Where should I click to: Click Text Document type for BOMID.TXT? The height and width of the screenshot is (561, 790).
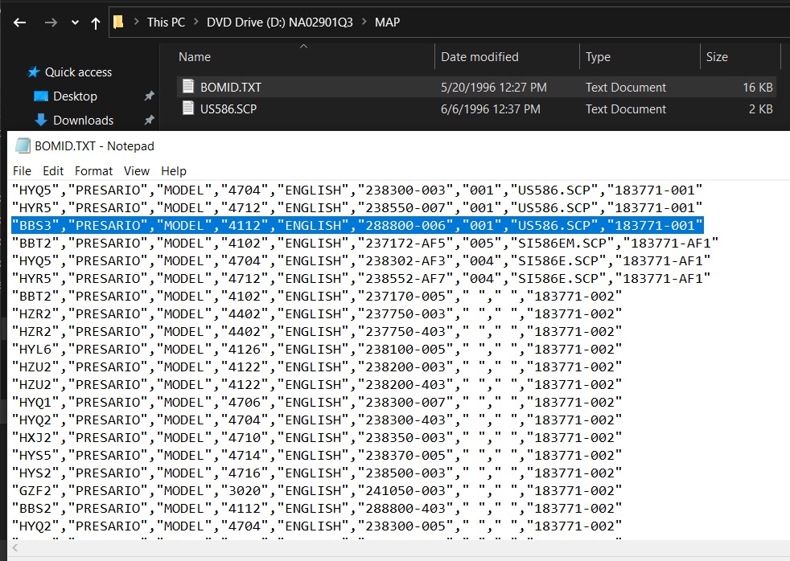626,87
